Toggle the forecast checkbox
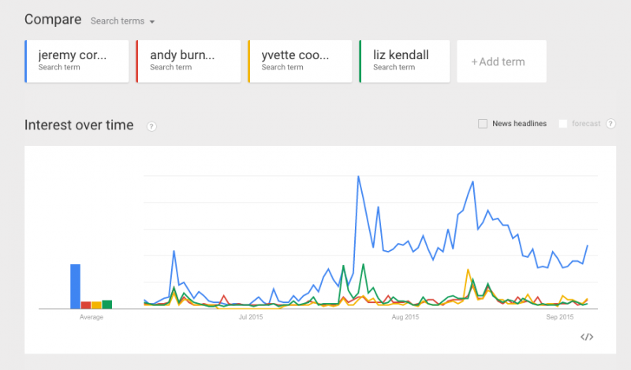 [x=563, y=124]
